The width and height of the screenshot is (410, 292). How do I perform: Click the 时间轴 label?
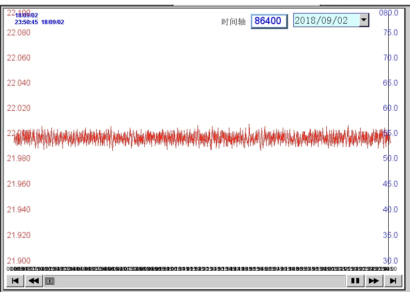point(233,21)
